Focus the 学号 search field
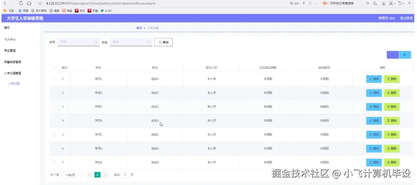417x185 pixels. point(79,42)
